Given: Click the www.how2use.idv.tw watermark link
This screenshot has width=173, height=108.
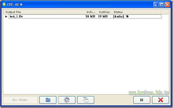Looking at the screenshot, I should (x=149, y=93).
